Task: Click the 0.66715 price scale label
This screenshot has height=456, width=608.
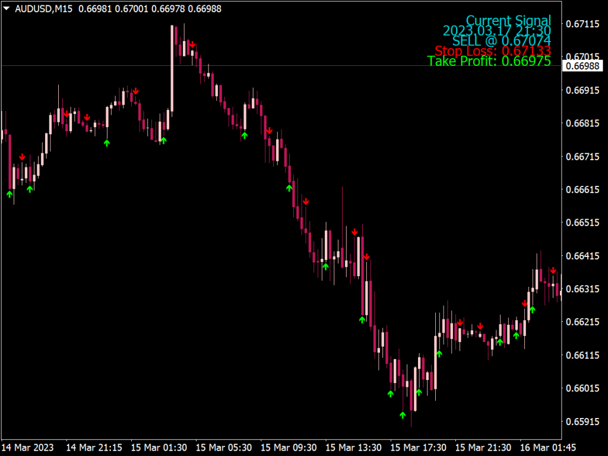Action: point(582,157)
